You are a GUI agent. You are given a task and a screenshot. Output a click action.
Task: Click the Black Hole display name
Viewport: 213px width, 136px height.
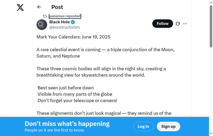tap(59, 22)
